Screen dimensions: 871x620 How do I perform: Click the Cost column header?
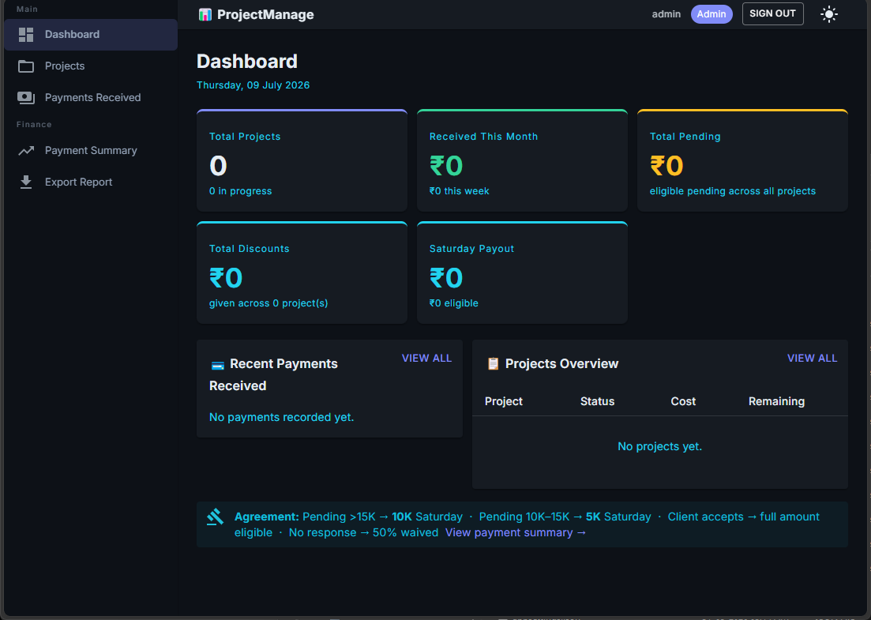tap(683, 402)
